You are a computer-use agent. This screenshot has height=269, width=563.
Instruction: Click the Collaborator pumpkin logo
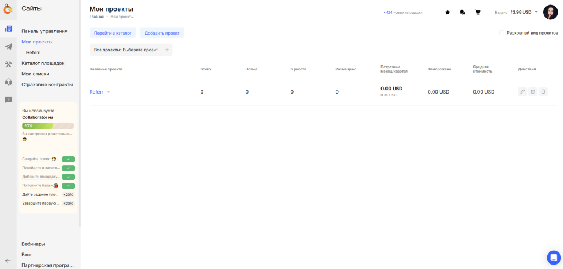[8, 9]
